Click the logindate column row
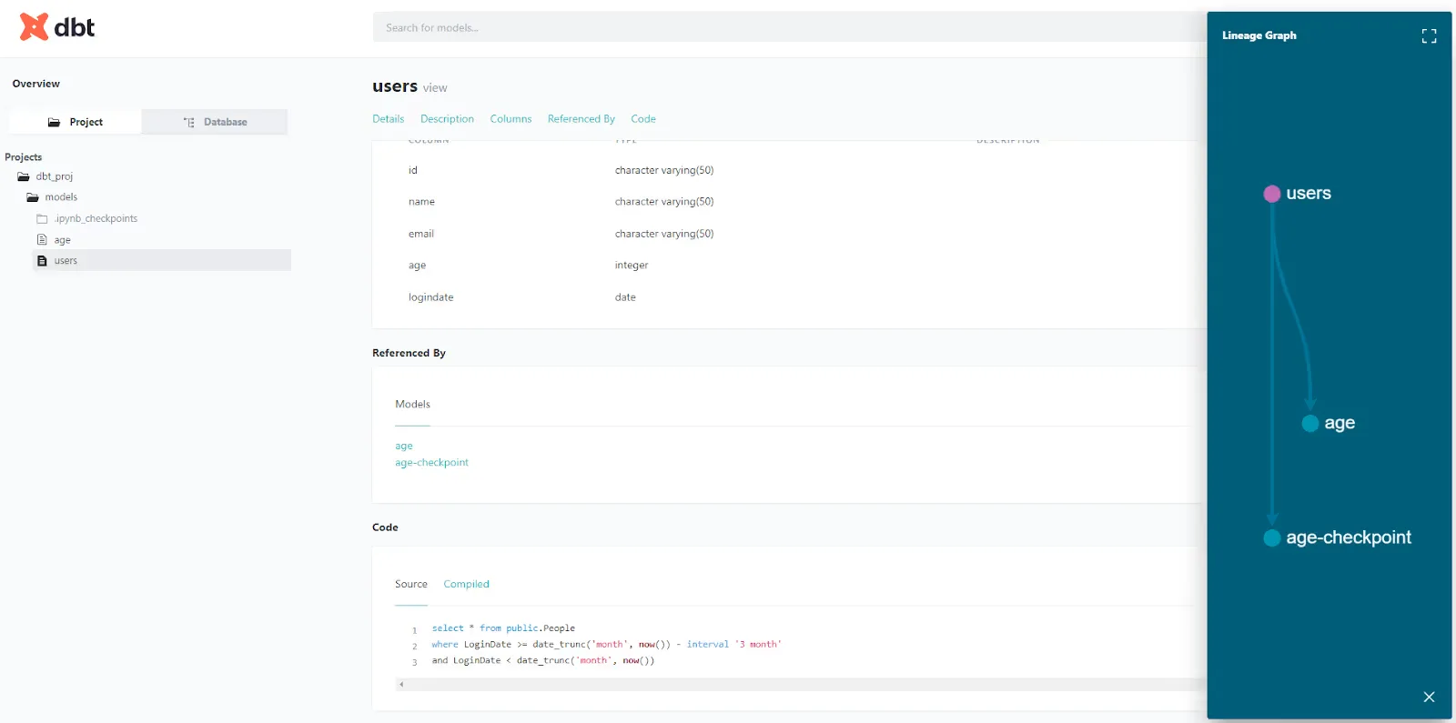Viewport: 1456px width, 723px height. (x=789, y=297)
